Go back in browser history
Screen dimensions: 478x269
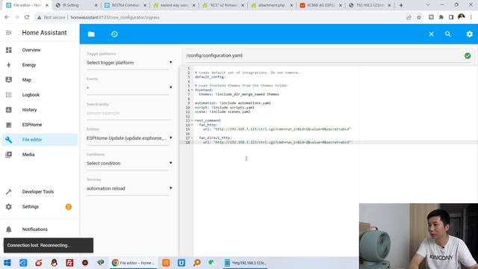point(7,17)
